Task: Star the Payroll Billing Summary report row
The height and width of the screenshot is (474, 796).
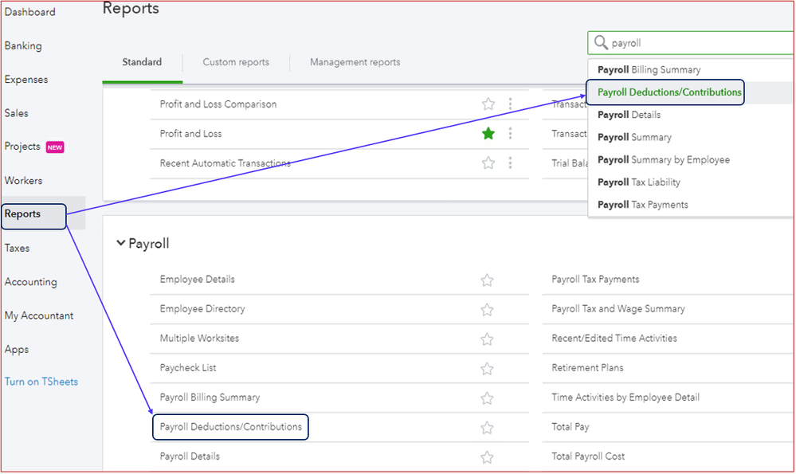Action: pos(487,398)
